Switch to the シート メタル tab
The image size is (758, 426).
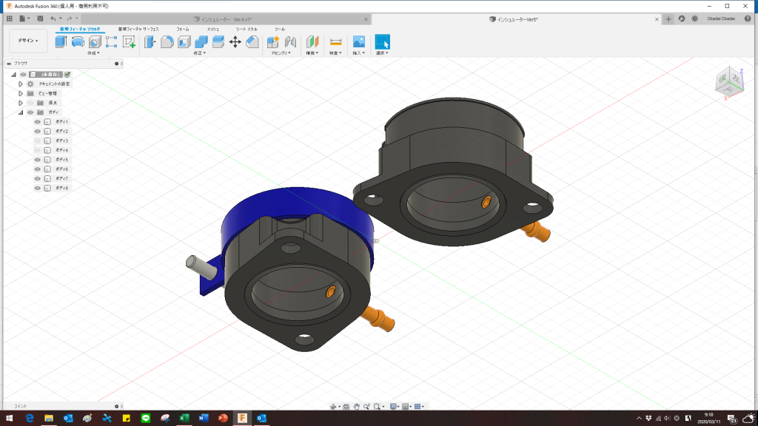246,29
